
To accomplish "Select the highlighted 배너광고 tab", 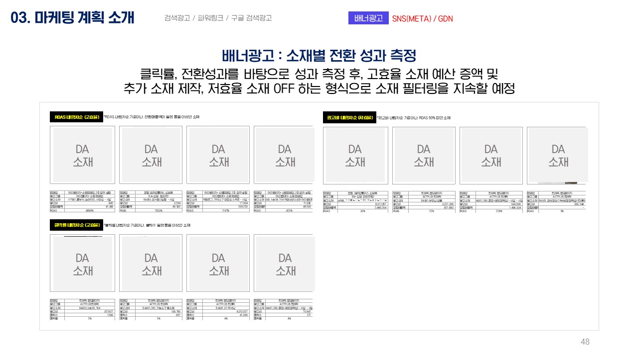I will point(368,18).
